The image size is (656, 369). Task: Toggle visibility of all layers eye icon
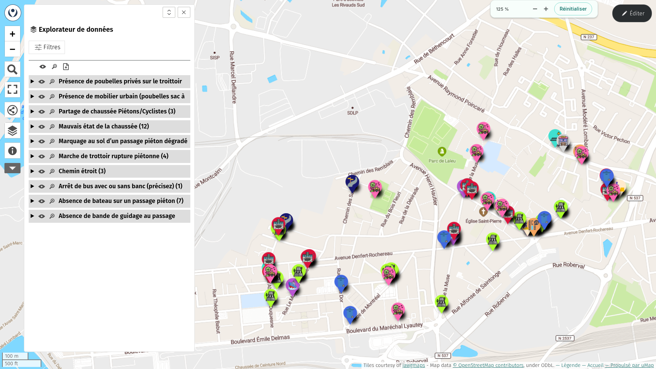43,67
